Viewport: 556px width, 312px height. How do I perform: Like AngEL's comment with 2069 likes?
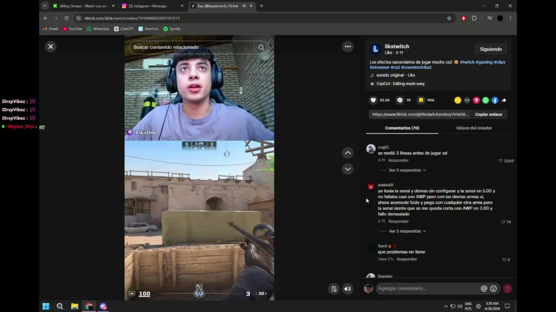coord(500,161)
